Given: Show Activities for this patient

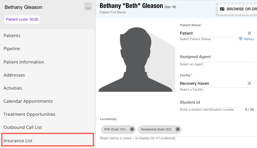Looking at the screenshot, I should 13,88.
